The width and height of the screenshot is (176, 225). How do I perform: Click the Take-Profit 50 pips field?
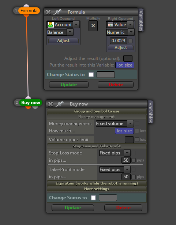tap(126, 177)
